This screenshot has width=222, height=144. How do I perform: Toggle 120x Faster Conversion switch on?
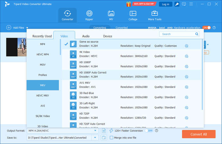tap(149, 131)
